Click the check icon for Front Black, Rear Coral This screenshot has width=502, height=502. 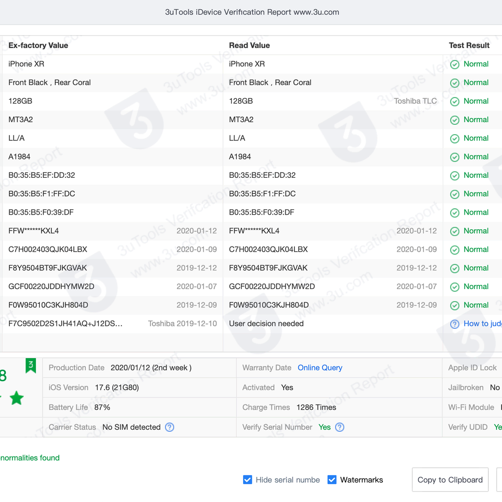[455, 83]
